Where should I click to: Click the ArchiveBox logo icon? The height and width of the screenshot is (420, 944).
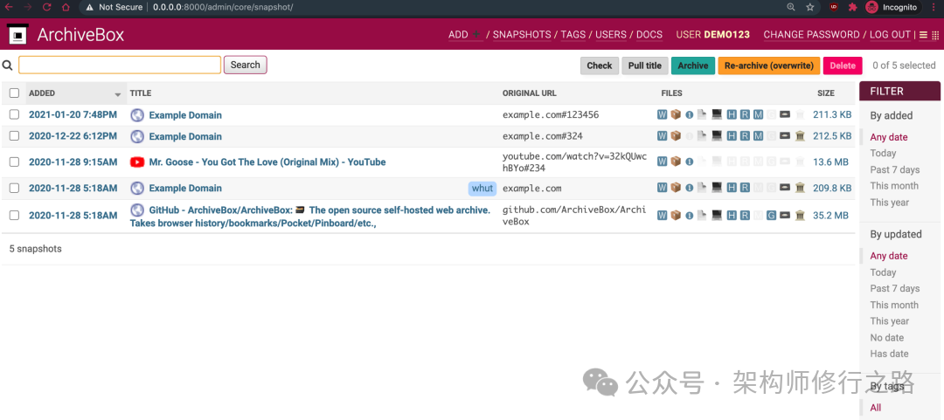click(x=18, y=34)
